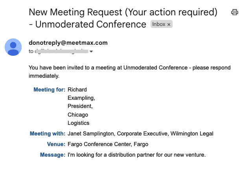The width and height of the screenshot is (243, 170).
Task: Click the Inbox label chip
Action: pyautogui.click(x=159, y=24)
